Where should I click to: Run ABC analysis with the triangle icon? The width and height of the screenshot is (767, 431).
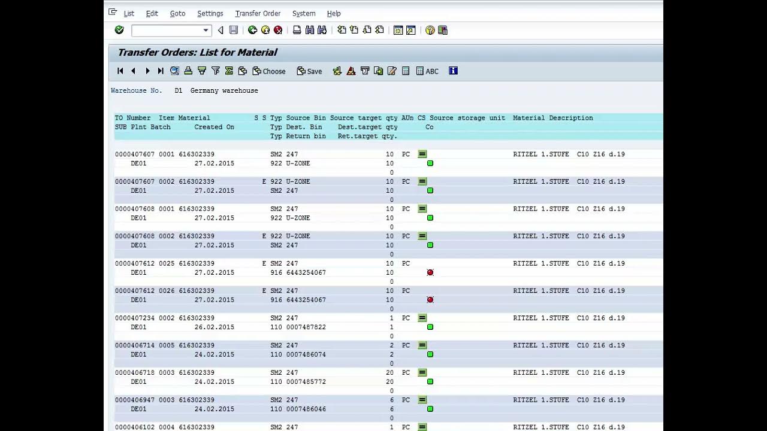click(x=351, y=71)
